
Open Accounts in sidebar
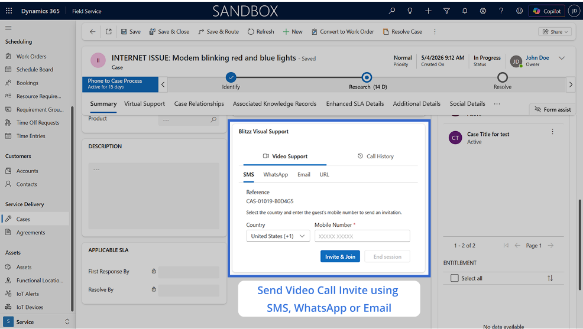click(27, 171)
